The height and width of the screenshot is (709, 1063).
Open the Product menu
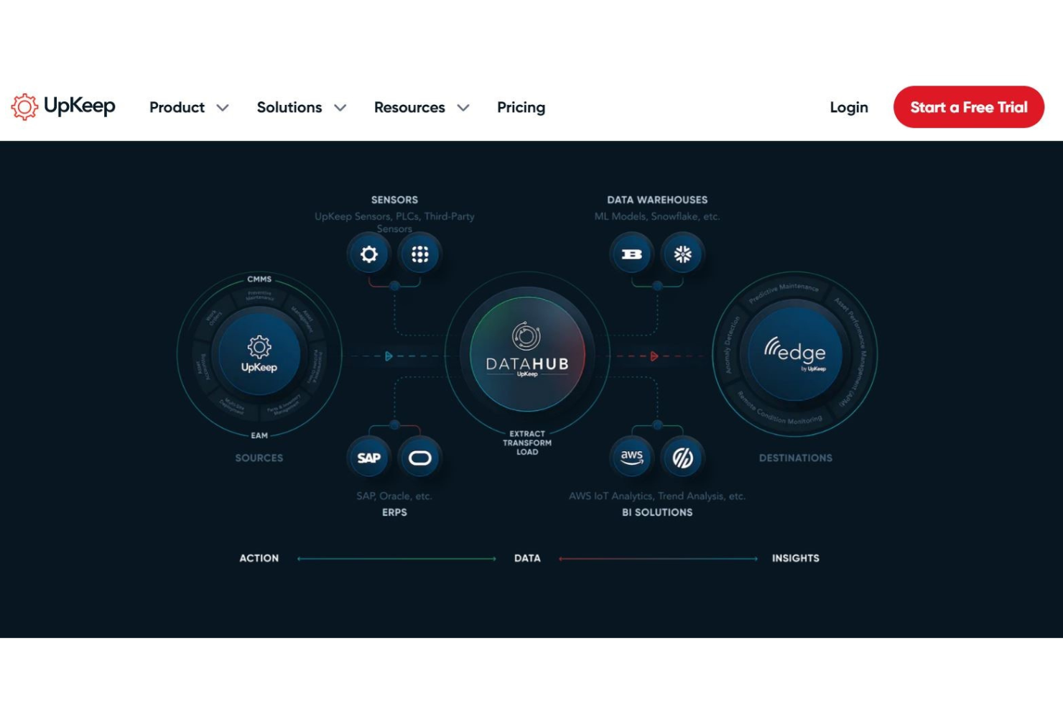pyautogui.click(x=177, y=107)
